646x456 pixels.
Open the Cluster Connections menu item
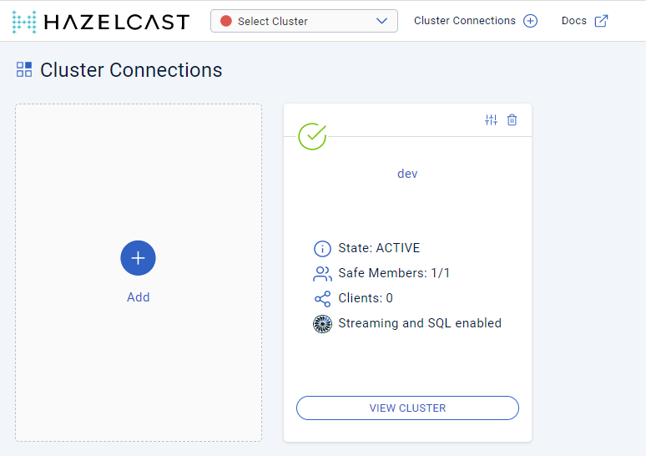pos(465,21)
